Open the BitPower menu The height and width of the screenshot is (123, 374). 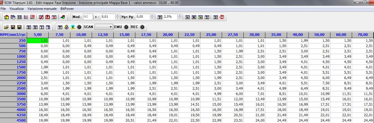(67, 9)
